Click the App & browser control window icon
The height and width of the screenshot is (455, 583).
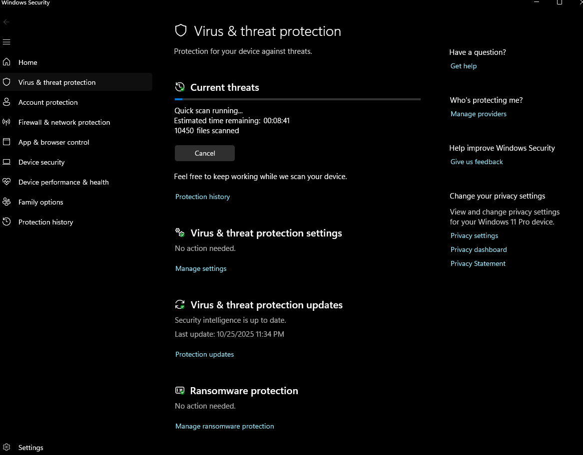[6, 142]
